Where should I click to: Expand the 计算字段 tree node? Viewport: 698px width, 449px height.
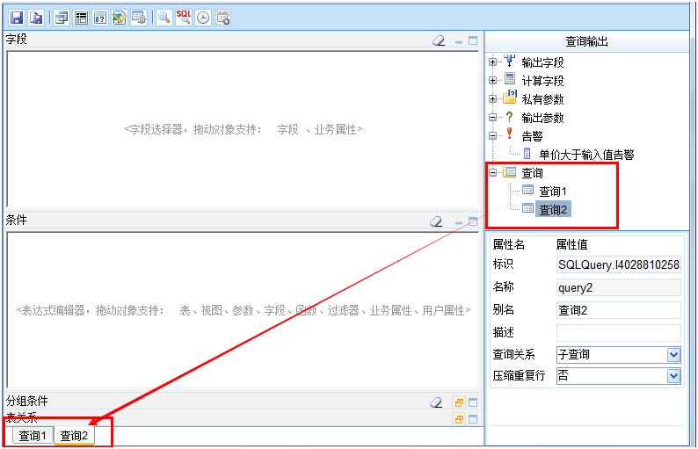pyautogui.click(x=492, y=81)
